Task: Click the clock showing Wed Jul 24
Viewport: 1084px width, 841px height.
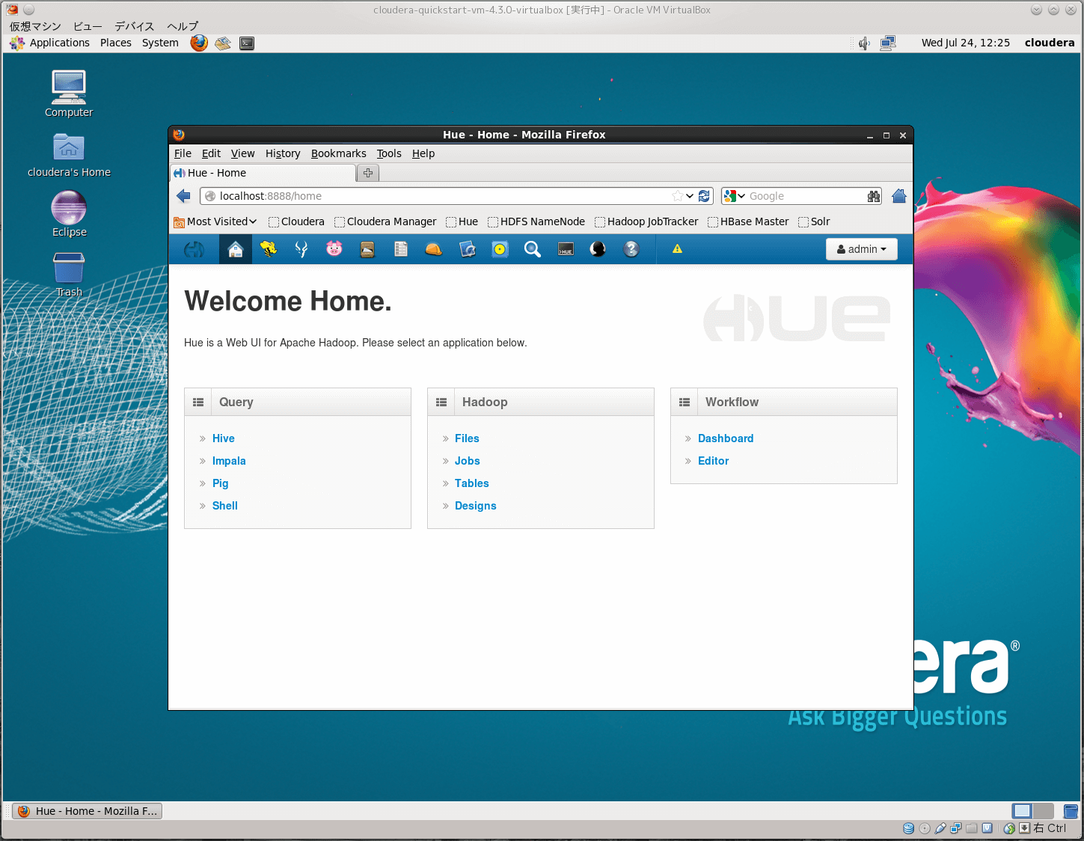Action: click(x=966, y=43)
